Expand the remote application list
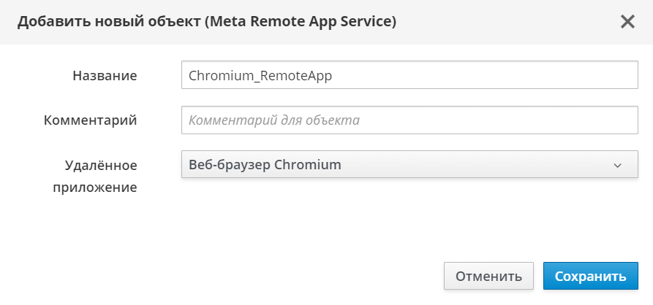 point(409,165)
